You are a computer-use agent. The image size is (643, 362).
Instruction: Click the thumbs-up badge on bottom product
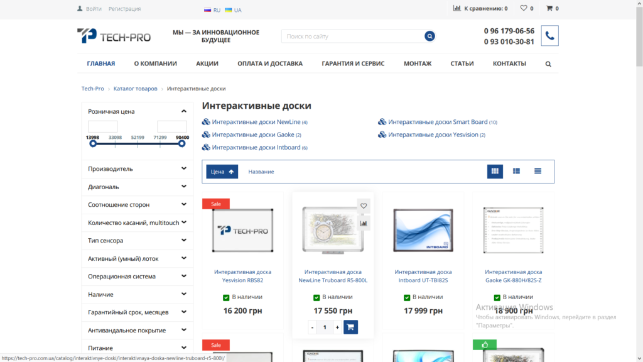485,345
